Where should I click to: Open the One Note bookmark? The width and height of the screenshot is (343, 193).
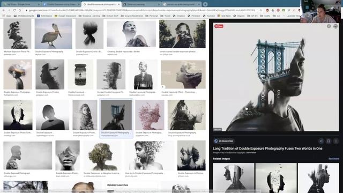point(224,16)
